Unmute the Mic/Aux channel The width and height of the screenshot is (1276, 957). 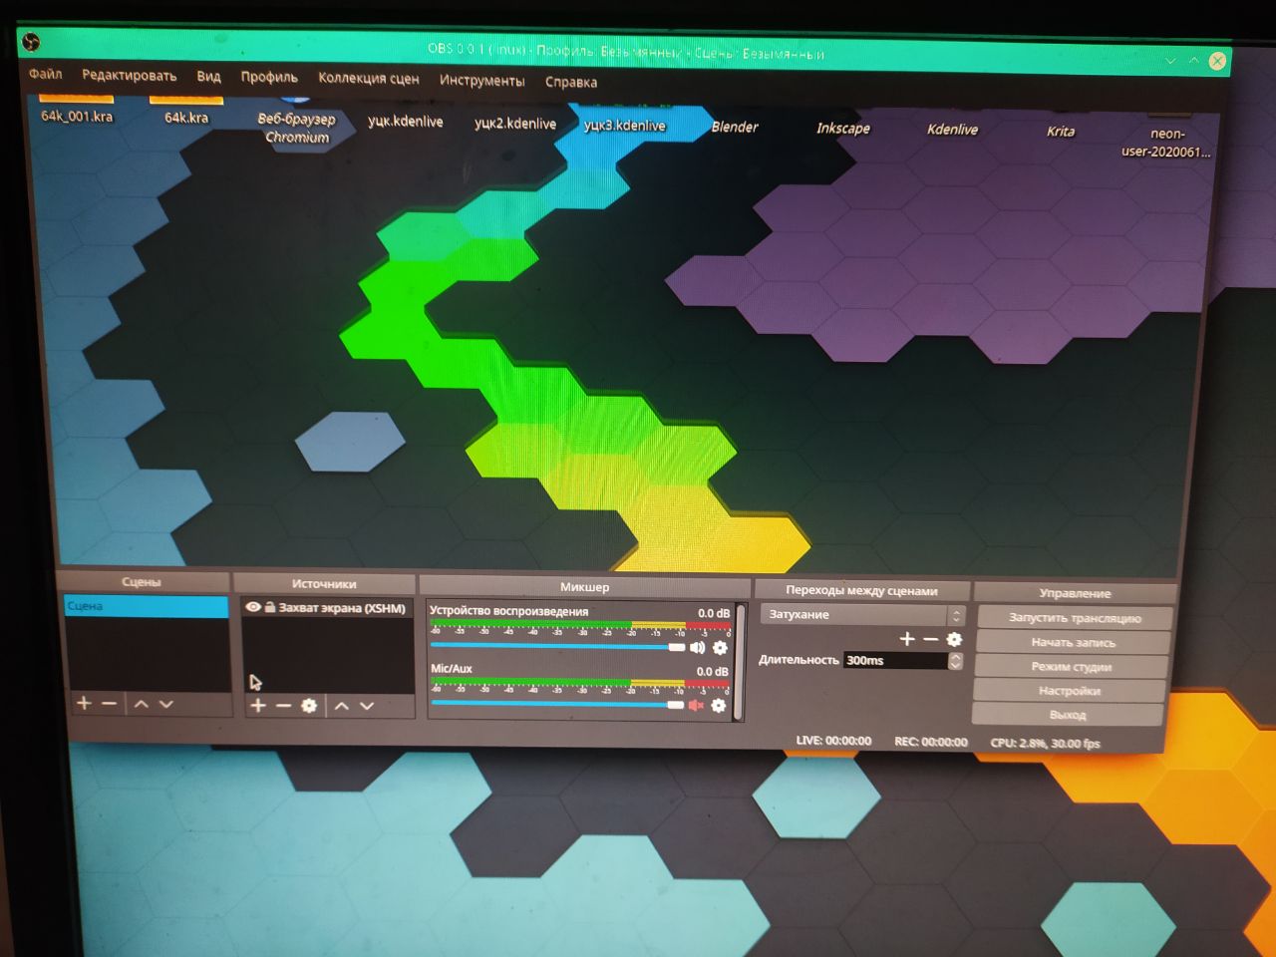tap(696, 706)
